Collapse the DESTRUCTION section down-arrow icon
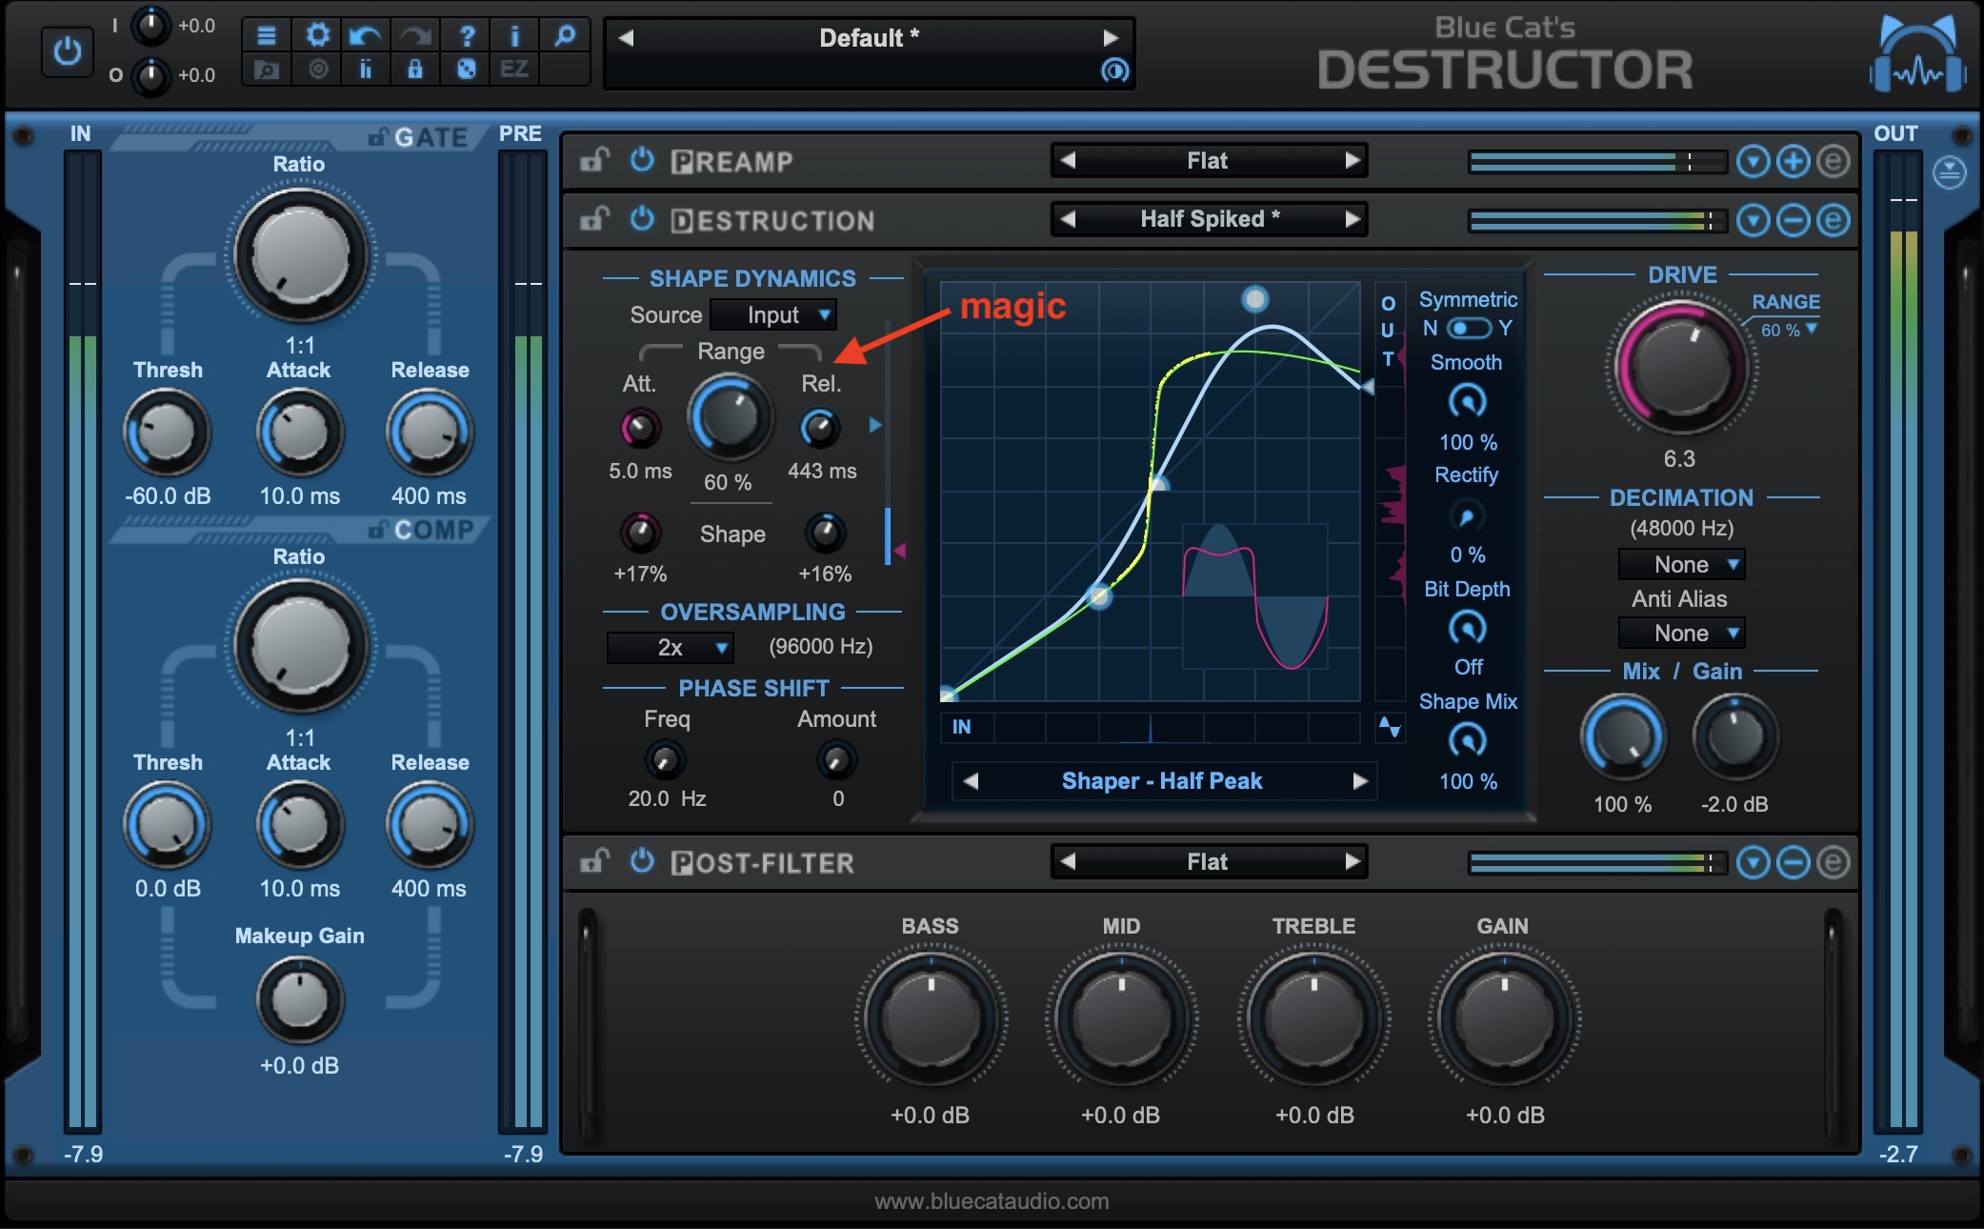Image resolution: width=1984 pixels, height=1229 pixels. point(1753,221)
